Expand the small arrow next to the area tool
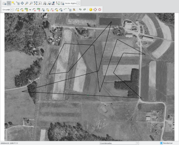Screen dimensions: 179x145 30,10
